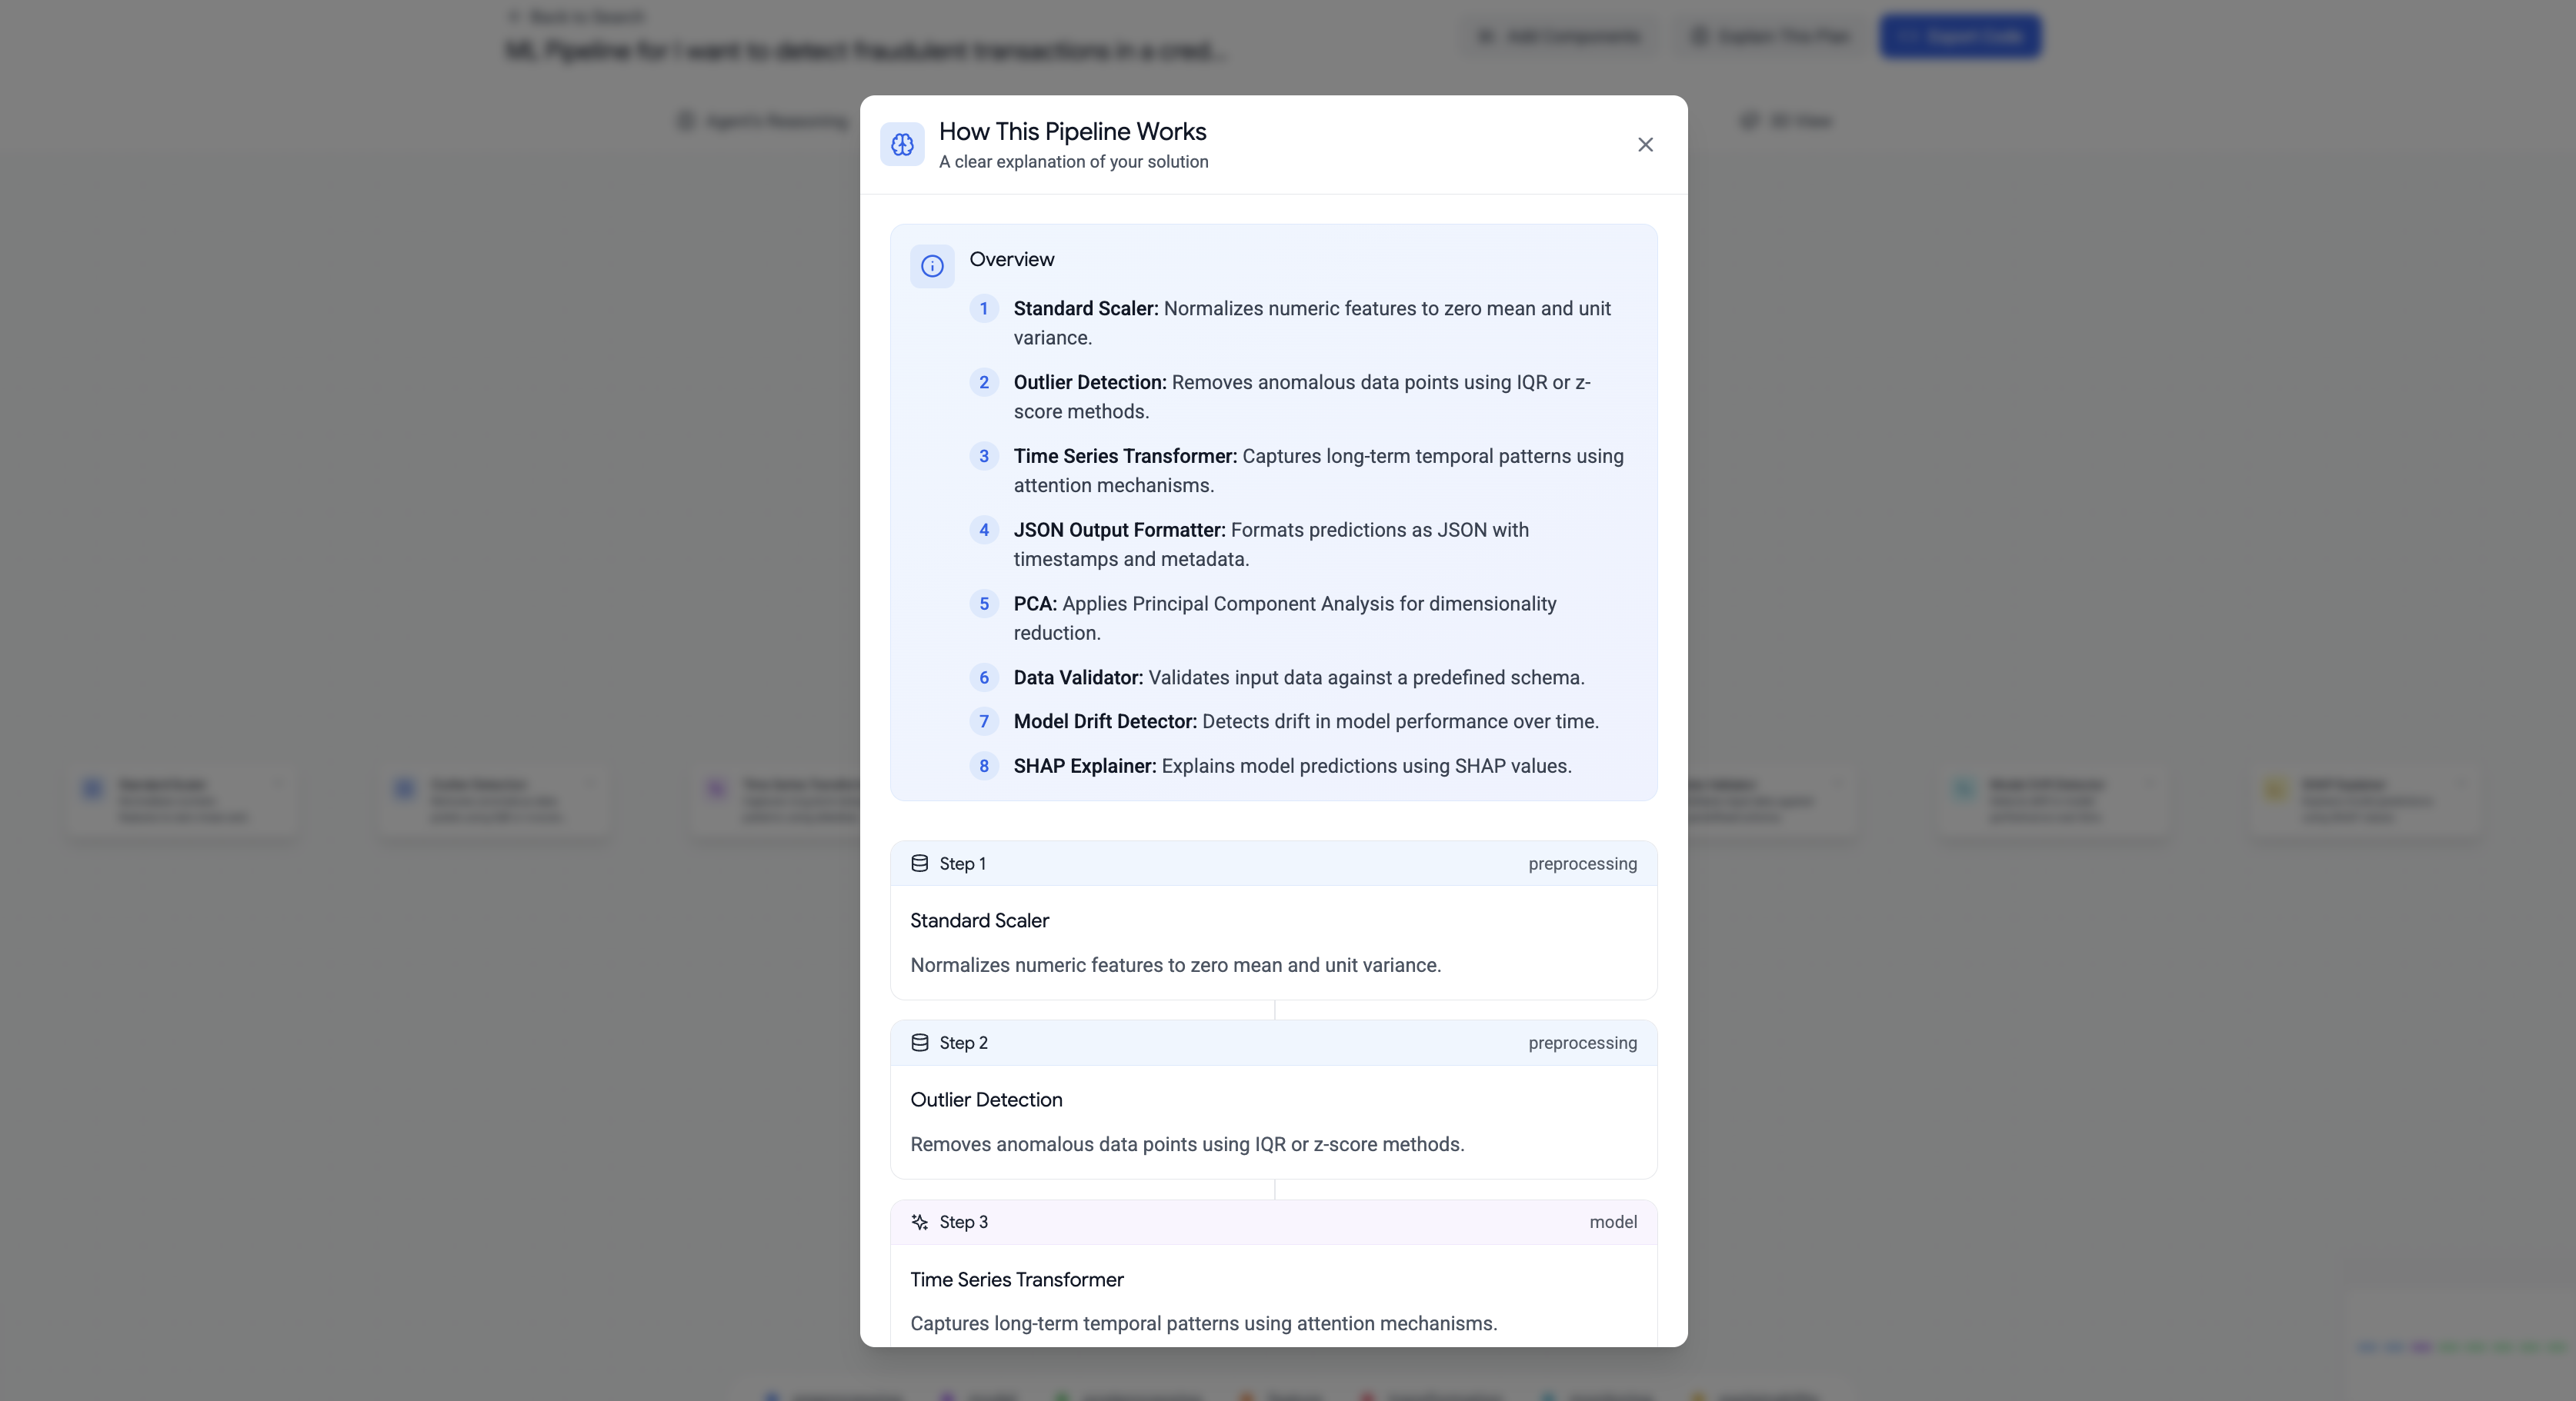Click the Step 2 database icon
Image resolution: width=2576 pixels, height=1401 pixels.
tap(919, 1042)
